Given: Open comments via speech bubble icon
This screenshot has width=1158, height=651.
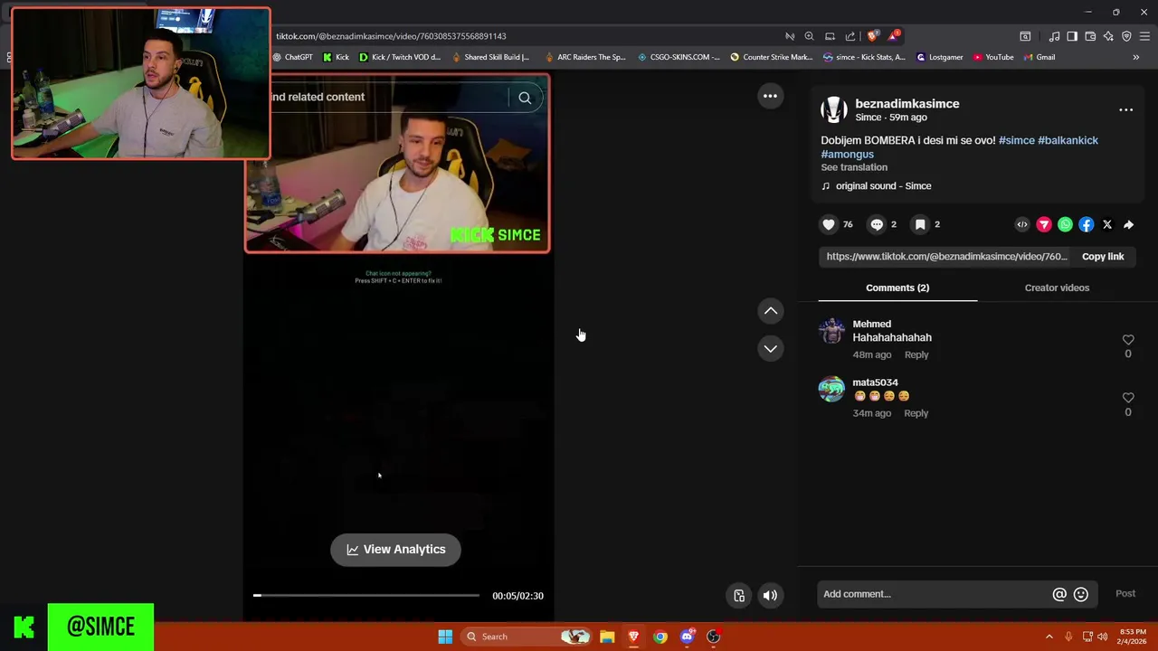Looking at the screenshot, I should pyautogui.click(x=877, y=224).
